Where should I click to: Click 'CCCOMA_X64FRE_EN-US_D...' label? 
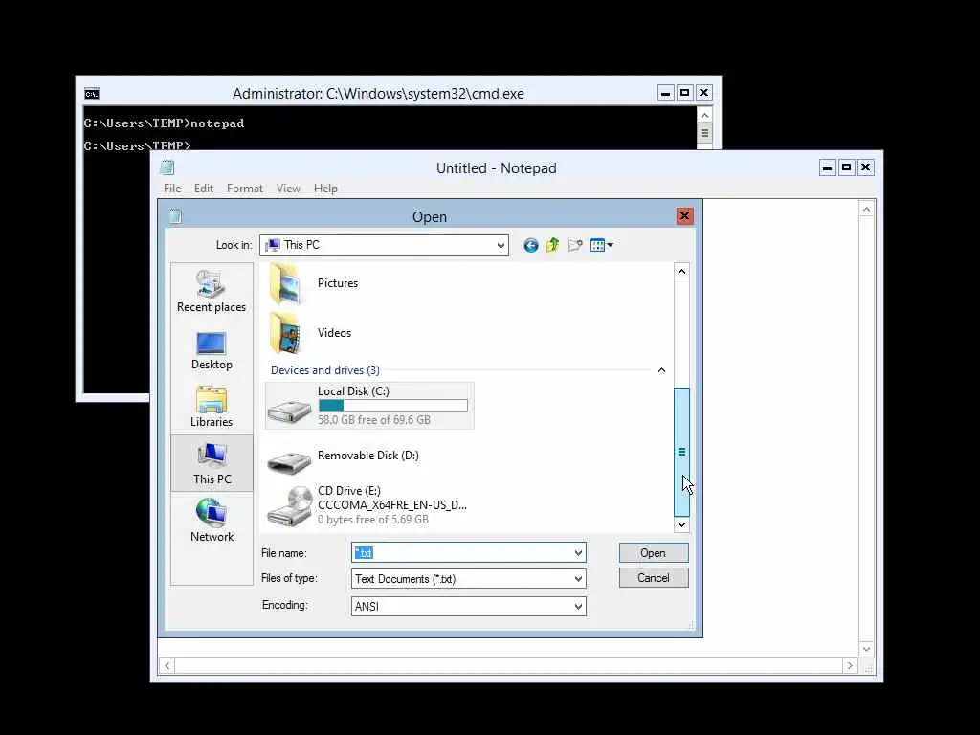click(x=391, y=505)
